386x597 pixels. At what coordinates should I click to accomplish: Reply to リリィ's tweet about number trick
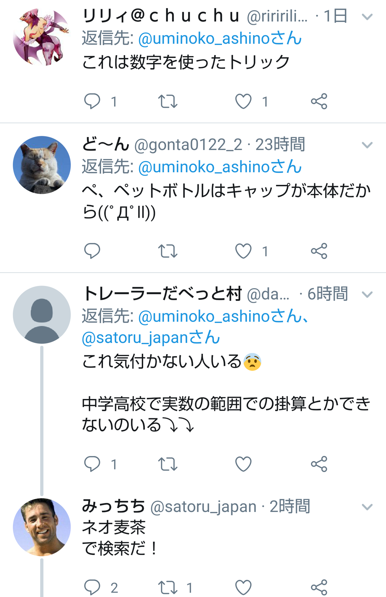(x=92, y=101)
